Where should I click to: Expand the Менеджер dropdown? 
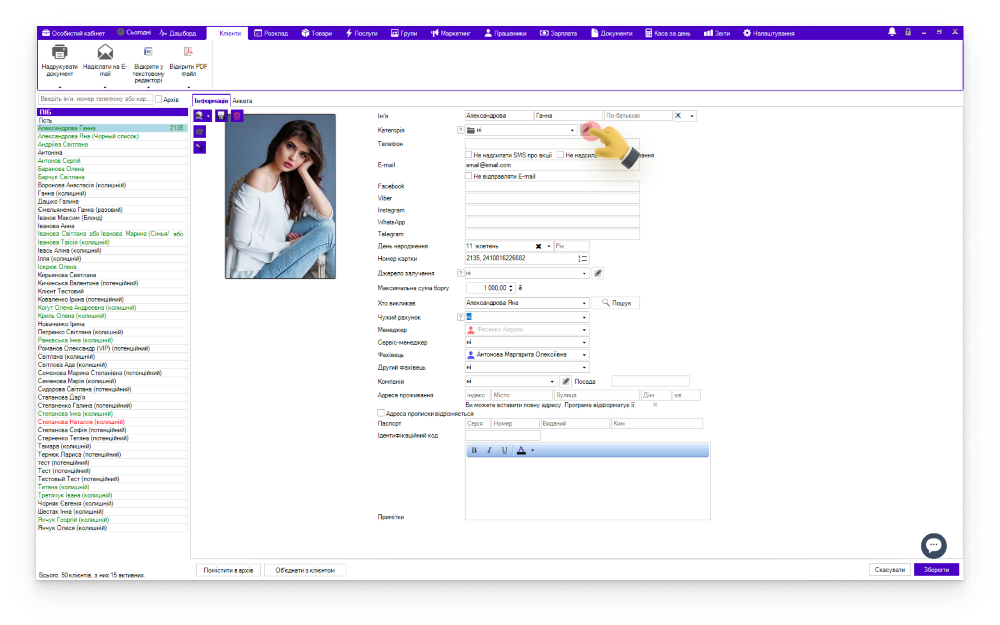pyautogui.click(x=584, y=330)
